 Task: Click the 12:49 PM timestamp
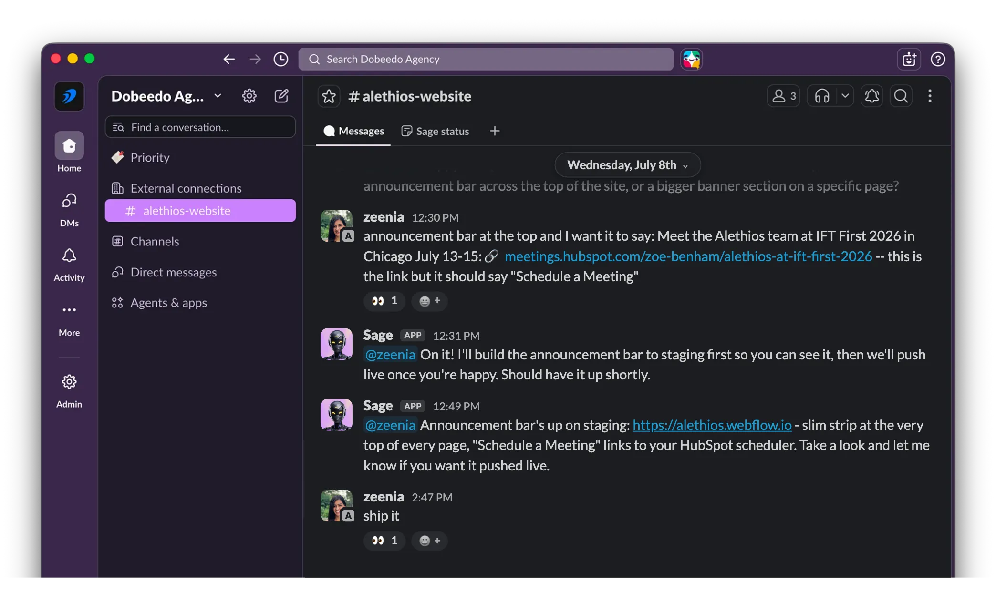456,406
